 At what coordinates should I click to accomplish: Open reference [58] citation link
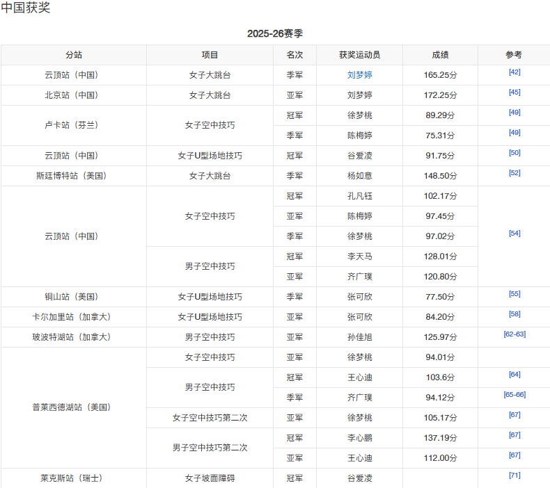[x=514, y=314]
